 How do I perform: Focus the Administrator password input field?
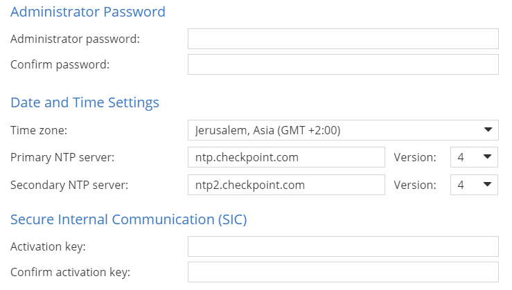(343, 39)
